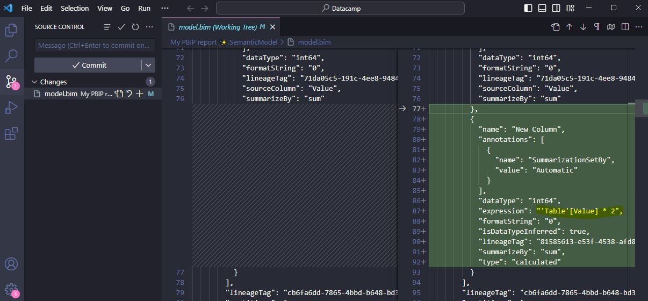Go to next change with down arrow
Screen dimensions: 648x301
point(583,27)
